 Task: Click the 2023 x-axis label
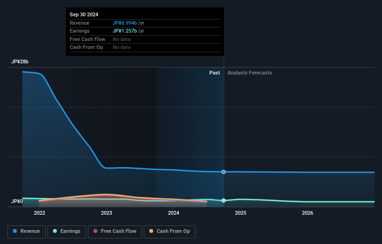(x=107, y=213)
